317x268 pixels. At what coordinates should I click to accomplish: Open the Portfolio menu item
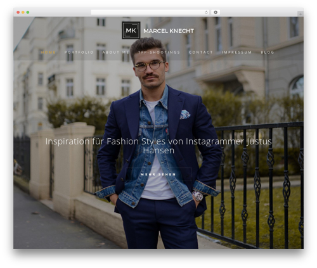coord(79,53)
